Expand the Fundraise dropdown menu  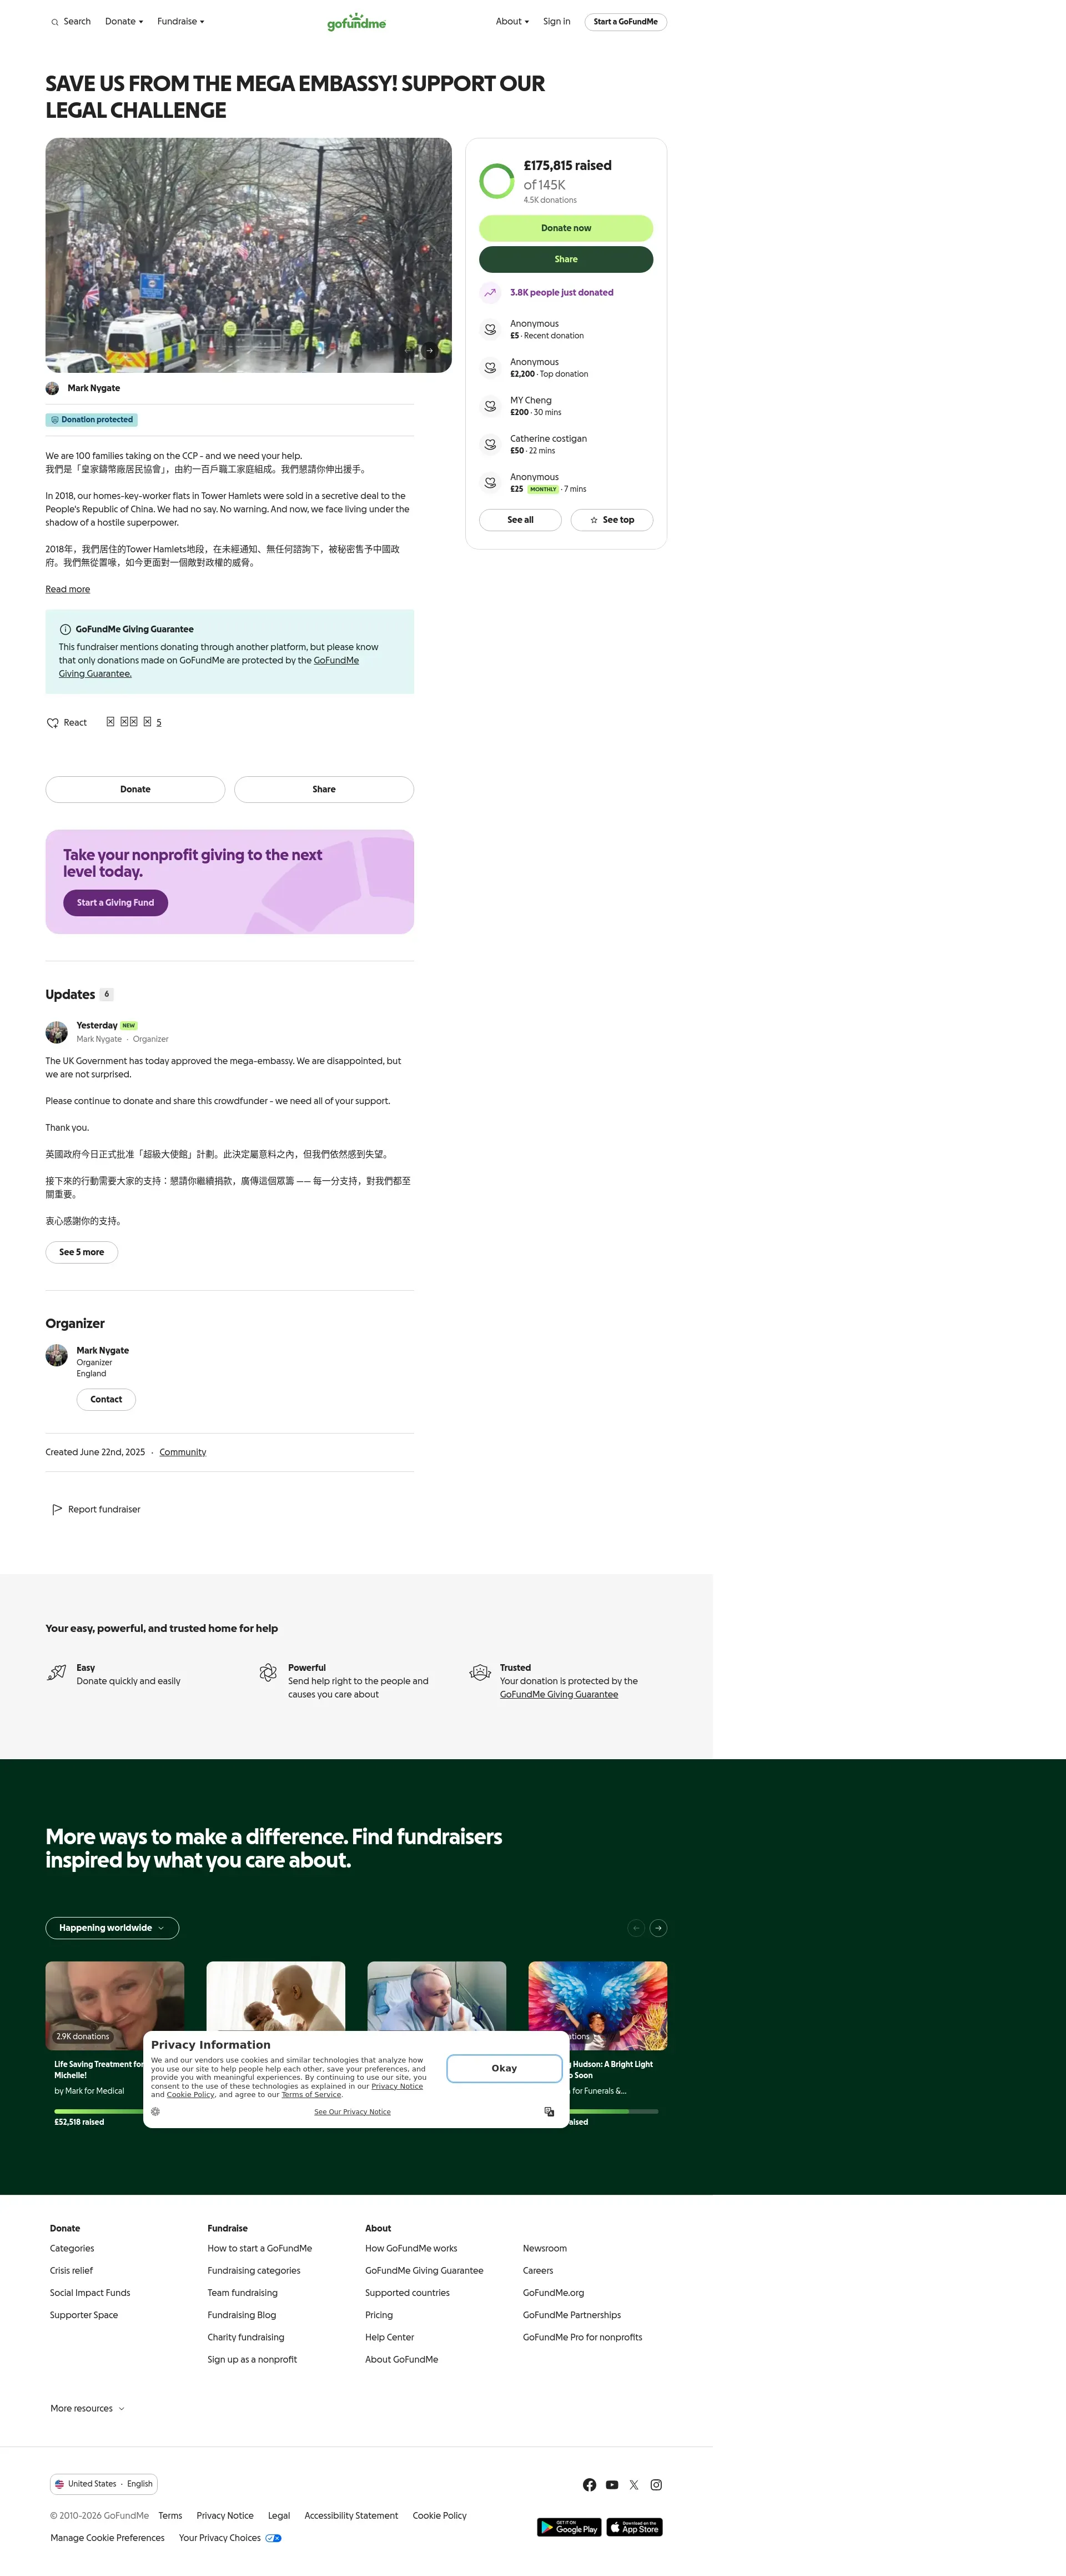pyautogui.click(x=181, y=21)
